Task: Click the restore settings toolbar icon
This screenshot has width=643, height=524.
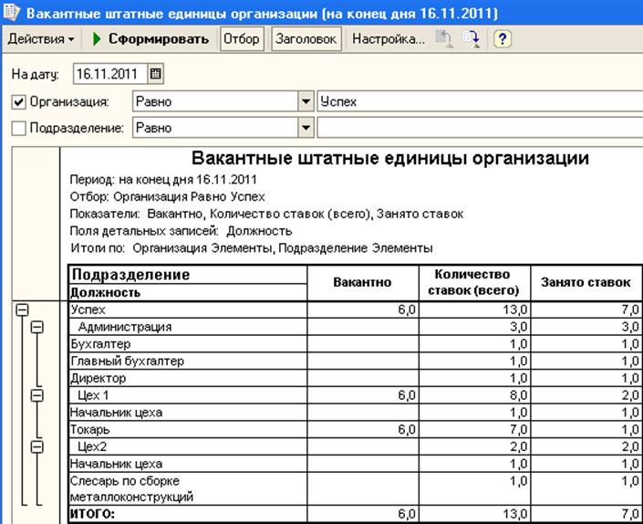Action: click(x=444, y=39)
